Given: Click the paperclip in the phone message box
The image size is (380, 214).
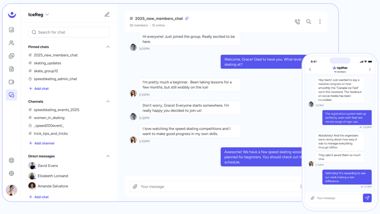Looking at the screenshot, I should [313, 198].
